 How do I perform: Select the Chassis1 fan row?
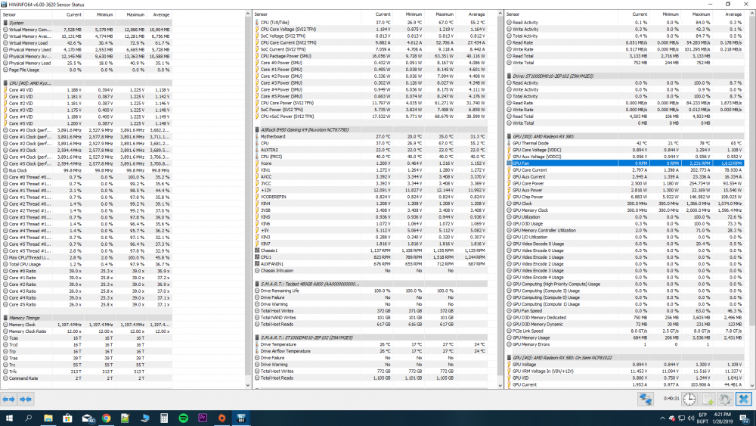[x=370, y=250]
